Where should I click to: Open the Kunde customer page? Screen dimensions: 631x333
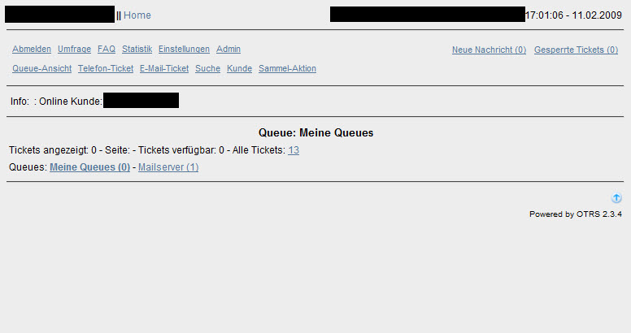point(239,68)
